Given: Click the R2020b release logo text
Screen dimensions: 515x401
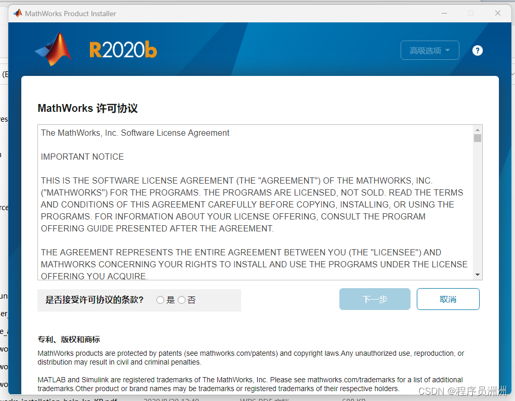Looking at the screenshot, I should pos(123,49).
